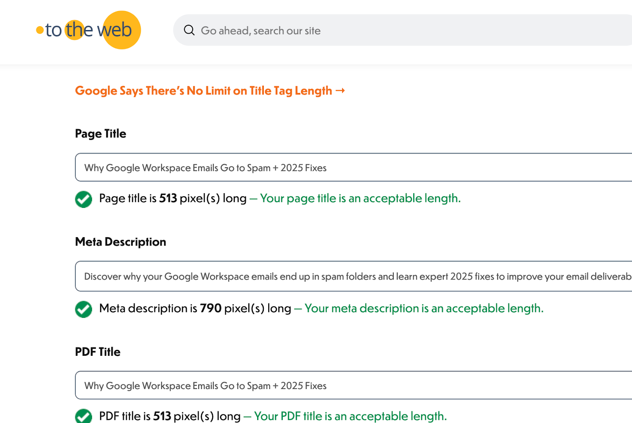Click 'Your PDF title is an acceptable length.'
This screenshot has height=423, width=632.
click(x=350, y=416)
